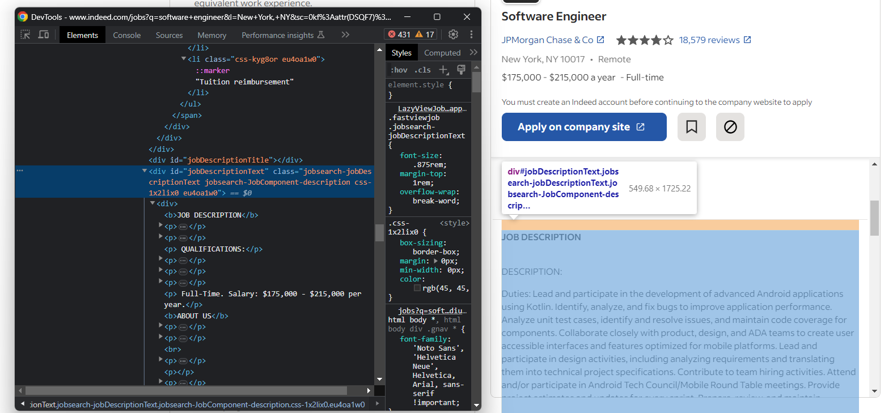Toggle the computed styles sidebar brush icon
893x413 pixels.
[x=461, y=70]
